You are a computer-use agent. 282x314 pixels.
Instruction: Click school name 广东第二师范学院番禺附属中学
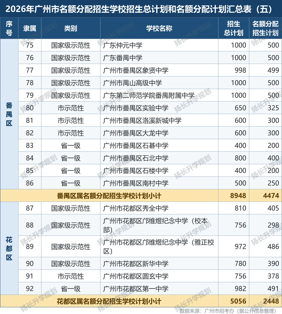149,96
